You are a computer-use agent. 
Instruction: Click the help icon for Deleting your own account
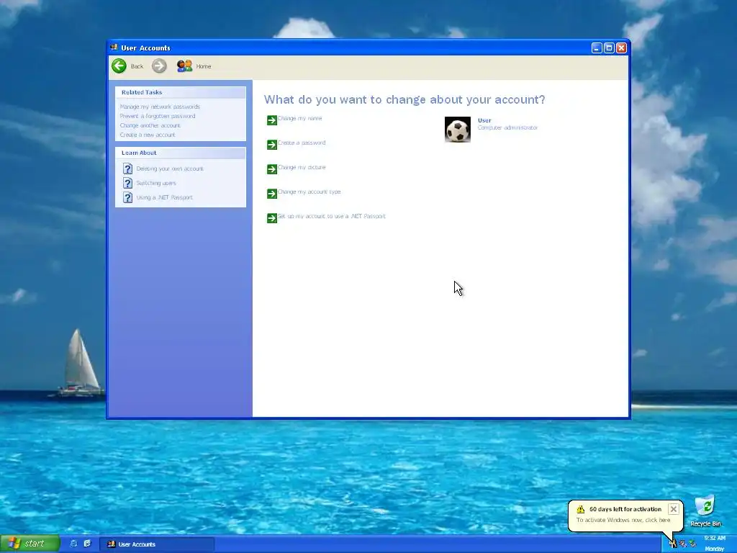click(x=127, y=168)
